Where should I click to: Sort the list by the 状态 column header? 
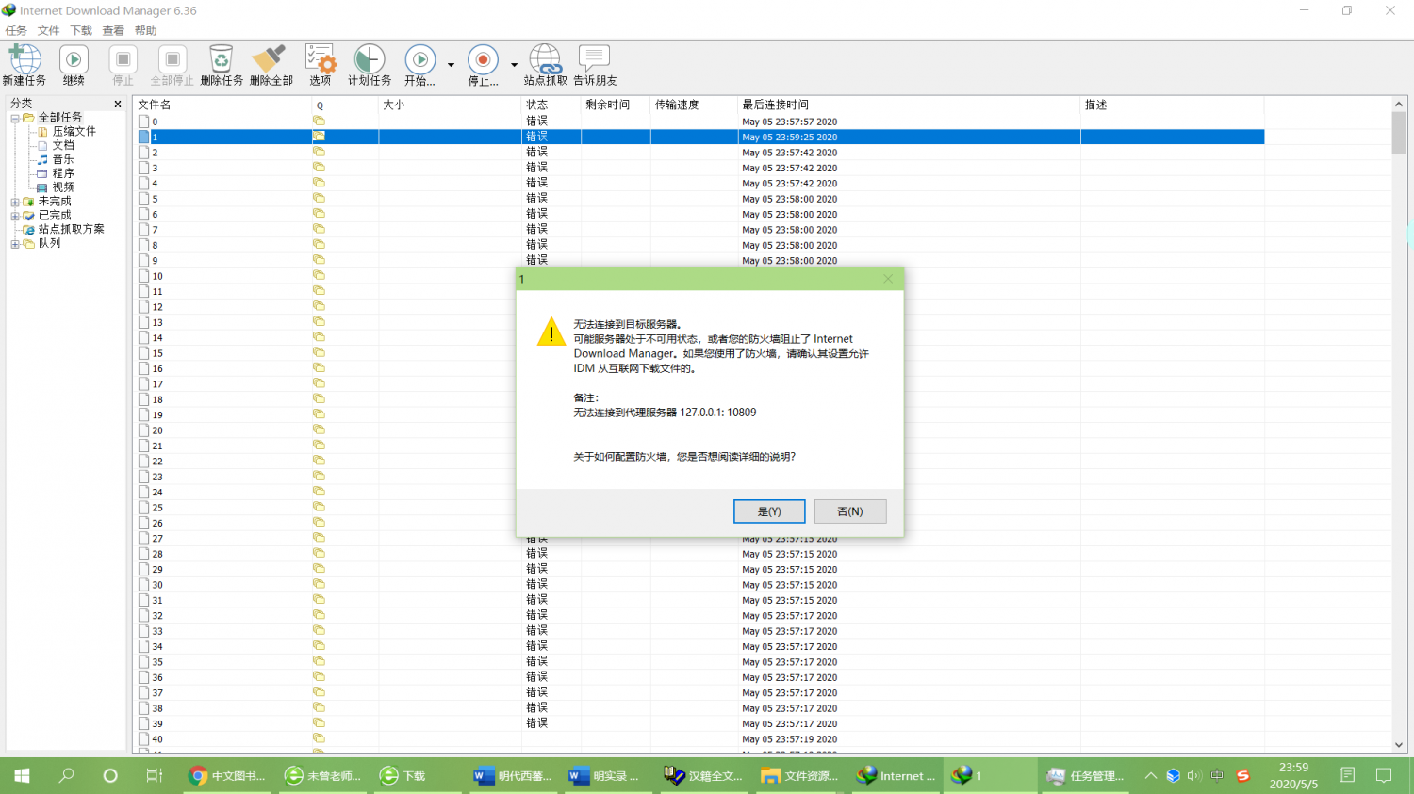pyautogui.click(x=552, y=105)
